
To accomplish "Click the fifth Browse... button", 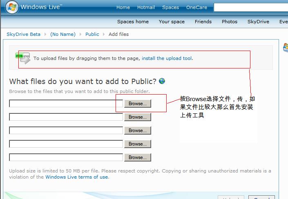I will pos(138,157).
